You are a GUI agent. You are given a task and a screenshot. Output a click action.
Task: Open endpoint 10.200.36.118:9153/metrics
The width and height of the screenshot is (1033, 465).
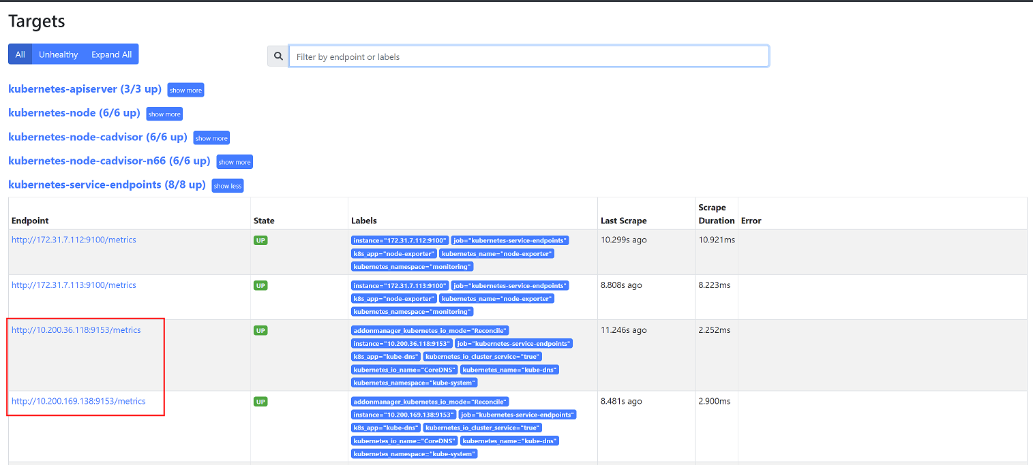[76, 330]
